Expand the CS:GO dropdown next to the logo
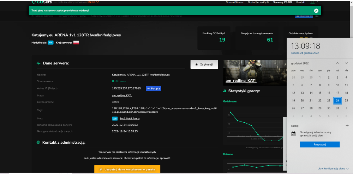Screen dimensions: 353x174 [93, 2]
